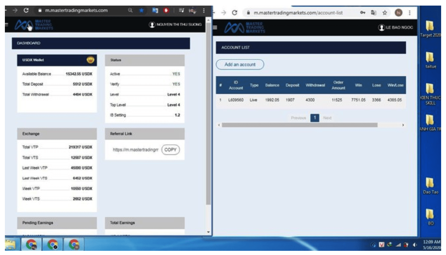This screenshot has height=255, width=446.
Task: Click blue bookmark star in left browser
Action: coord(141,10)
